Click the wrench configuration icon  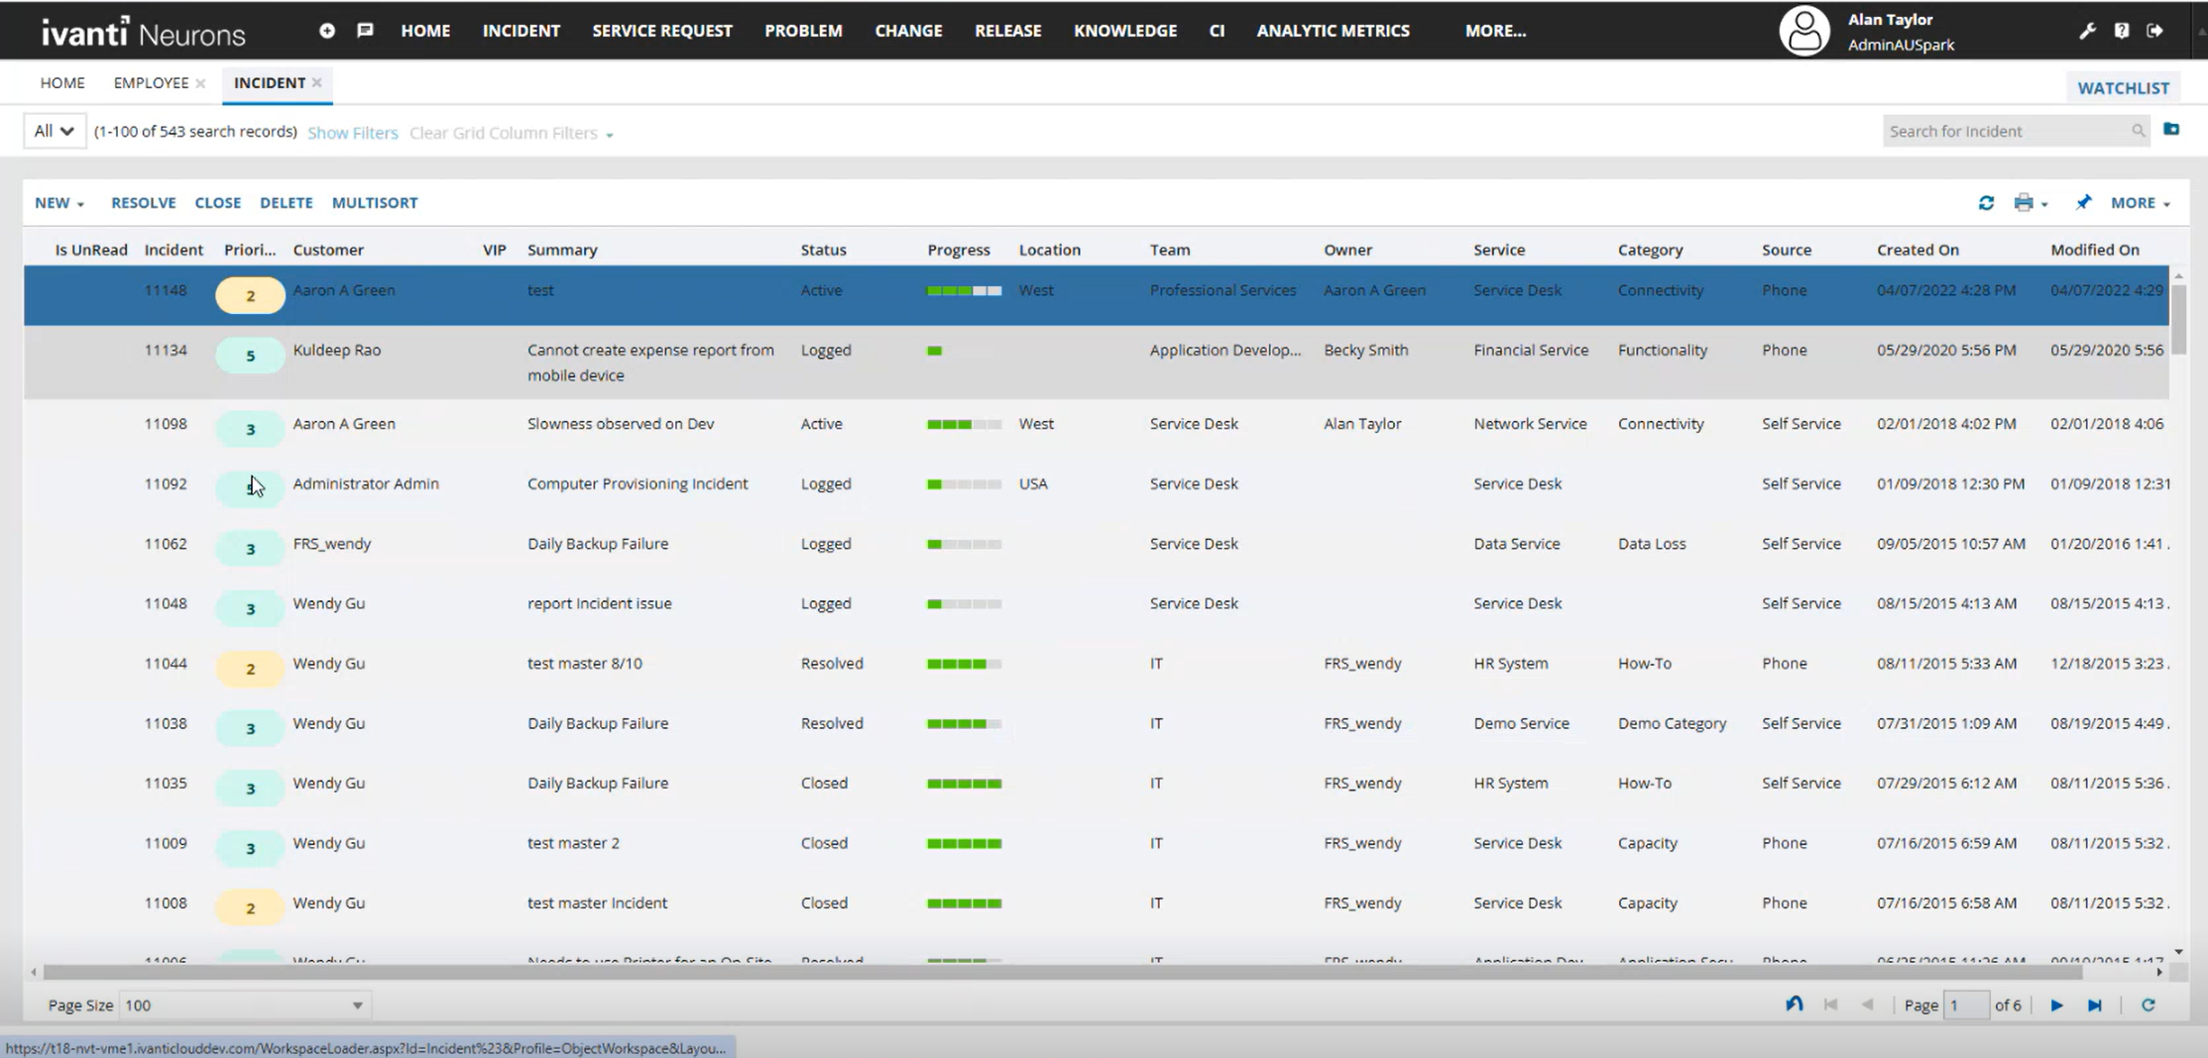(x=2087, y=31)
